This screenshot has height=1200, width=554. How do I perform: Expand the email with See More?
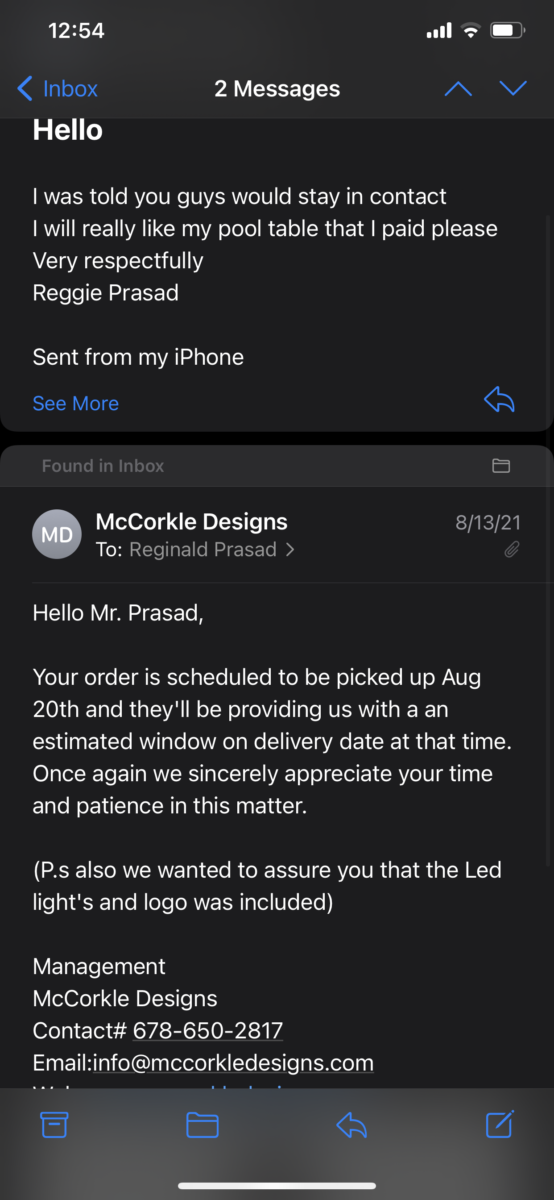click(x=75, y=404)
